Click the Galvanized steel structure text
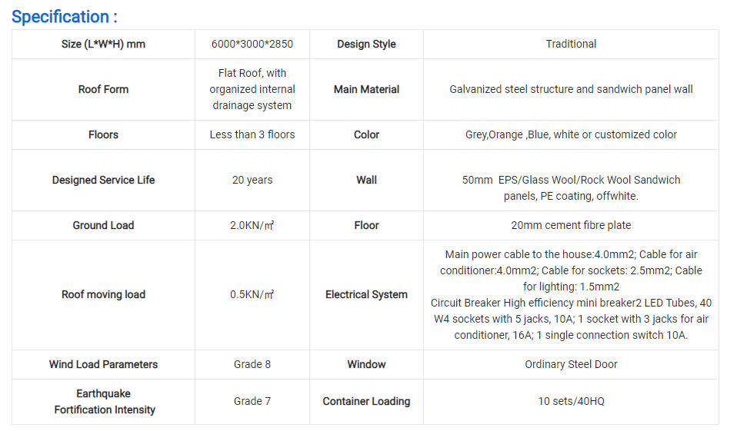 [x=571, y=90]
